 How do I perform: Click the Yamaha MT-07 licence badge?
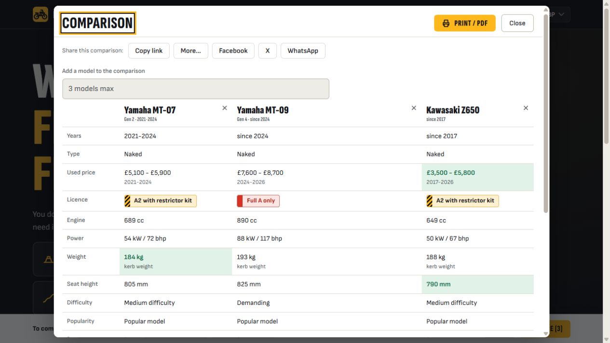[x=161, y=201]
